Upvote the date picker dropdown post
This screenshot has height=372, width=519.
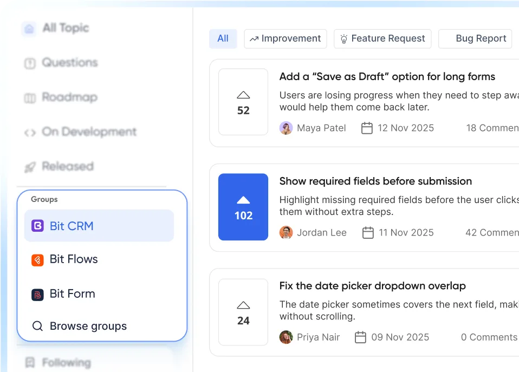click(243, 312)
